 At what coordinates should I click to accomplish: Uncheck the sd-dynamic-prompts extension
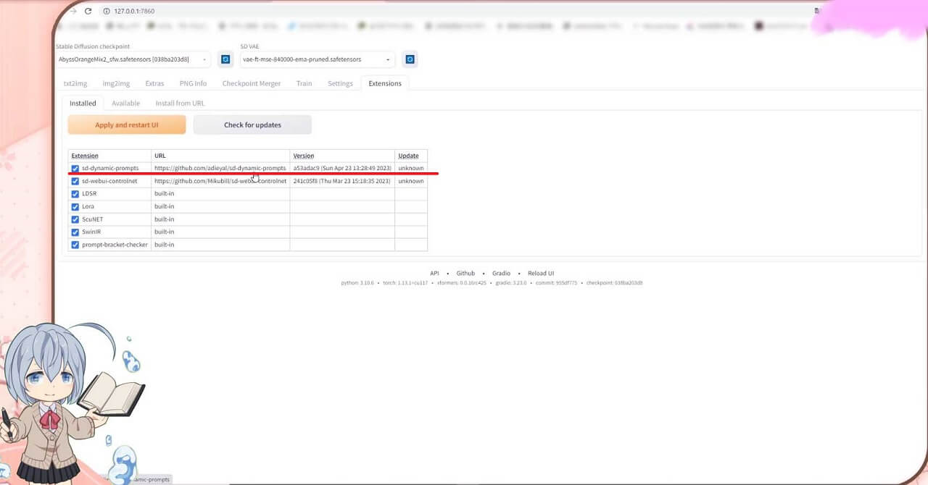coord(75,169)
